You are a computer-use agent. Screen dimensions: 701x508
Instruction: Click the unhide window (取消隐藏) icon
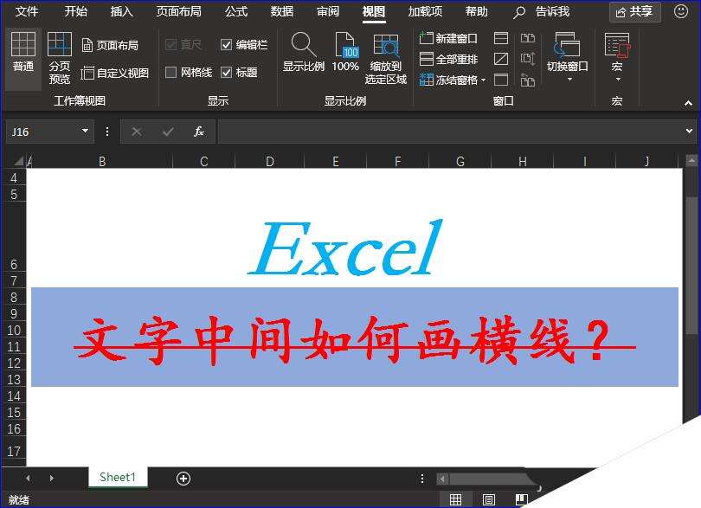[x=501, y=80]
